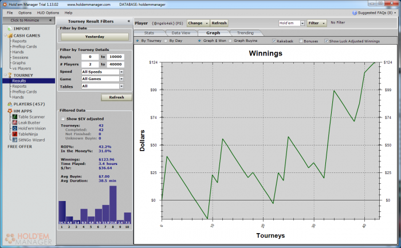
Task: Open the Hold'em game type dropdown
Action: click(x=302, y=23)
